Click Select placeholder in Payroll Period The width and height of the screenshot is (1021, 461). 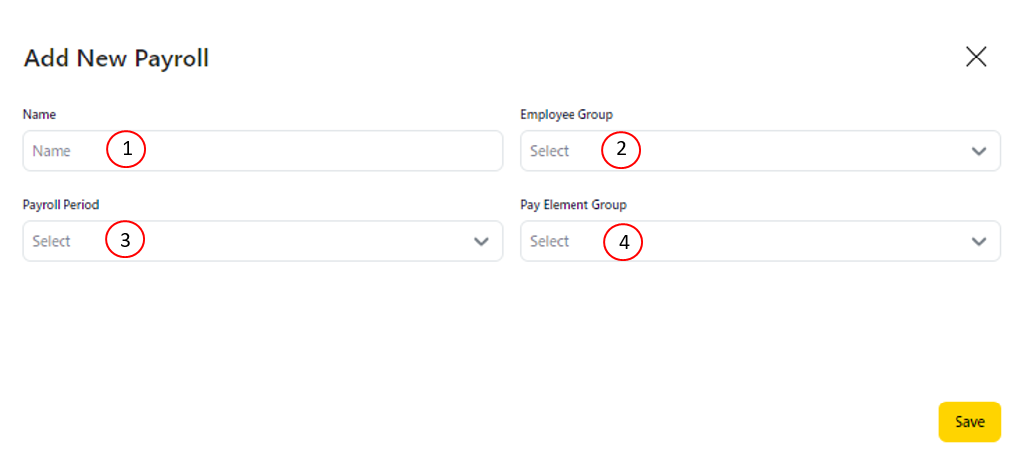point(52,241)
